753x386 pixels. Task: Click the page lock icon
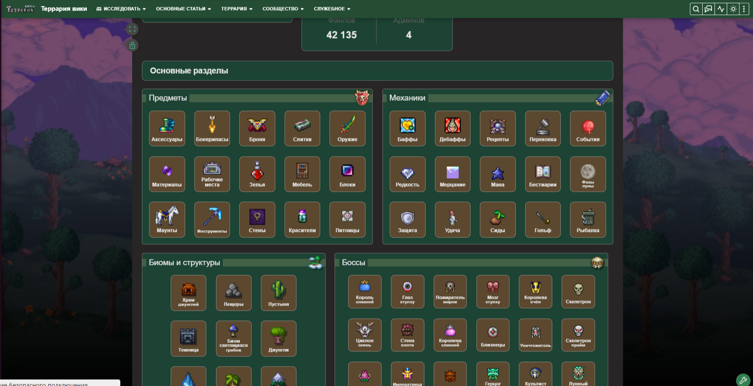132,45
